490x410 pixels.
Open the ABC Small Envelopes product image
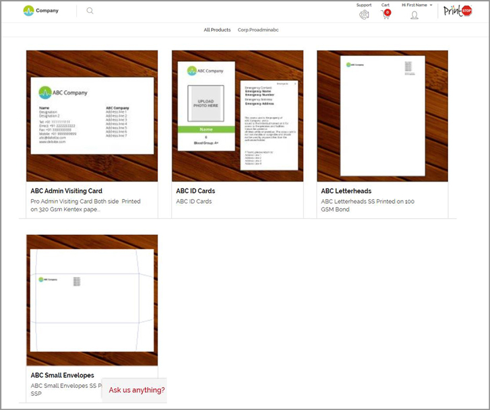[92, 300]
